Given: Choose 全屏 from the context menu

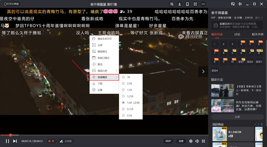Looking at the screenshot, I should pos(104,45).
